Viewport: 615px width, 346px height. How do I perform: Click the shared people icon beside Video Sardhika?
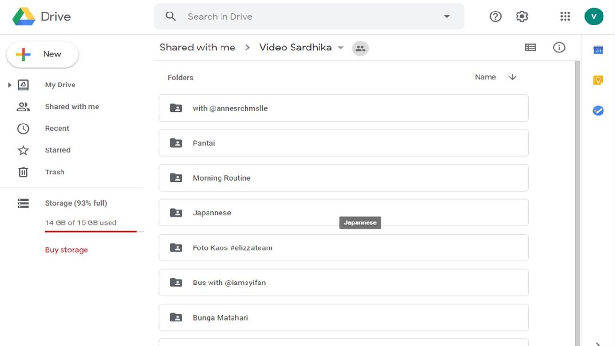(x=360, y=48)
